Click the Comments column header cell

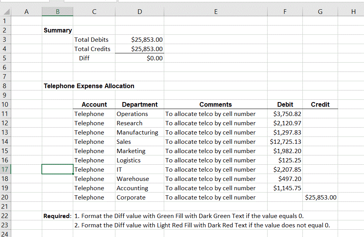click(x=216, y=104)
